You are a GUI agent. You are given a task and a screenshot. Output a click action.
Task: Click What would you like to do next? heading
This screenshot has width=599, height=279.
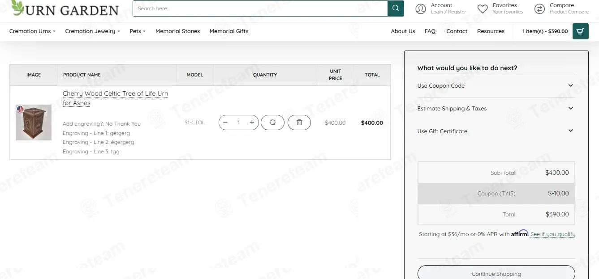pyautogui.click(x=467, y=68)
